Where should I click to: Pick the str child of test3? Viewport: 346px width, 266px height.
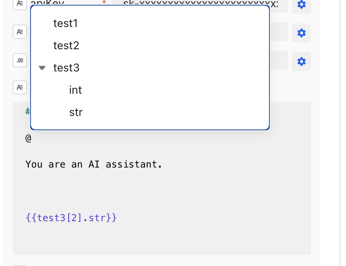pyautogui.click(x=76, y=112)
